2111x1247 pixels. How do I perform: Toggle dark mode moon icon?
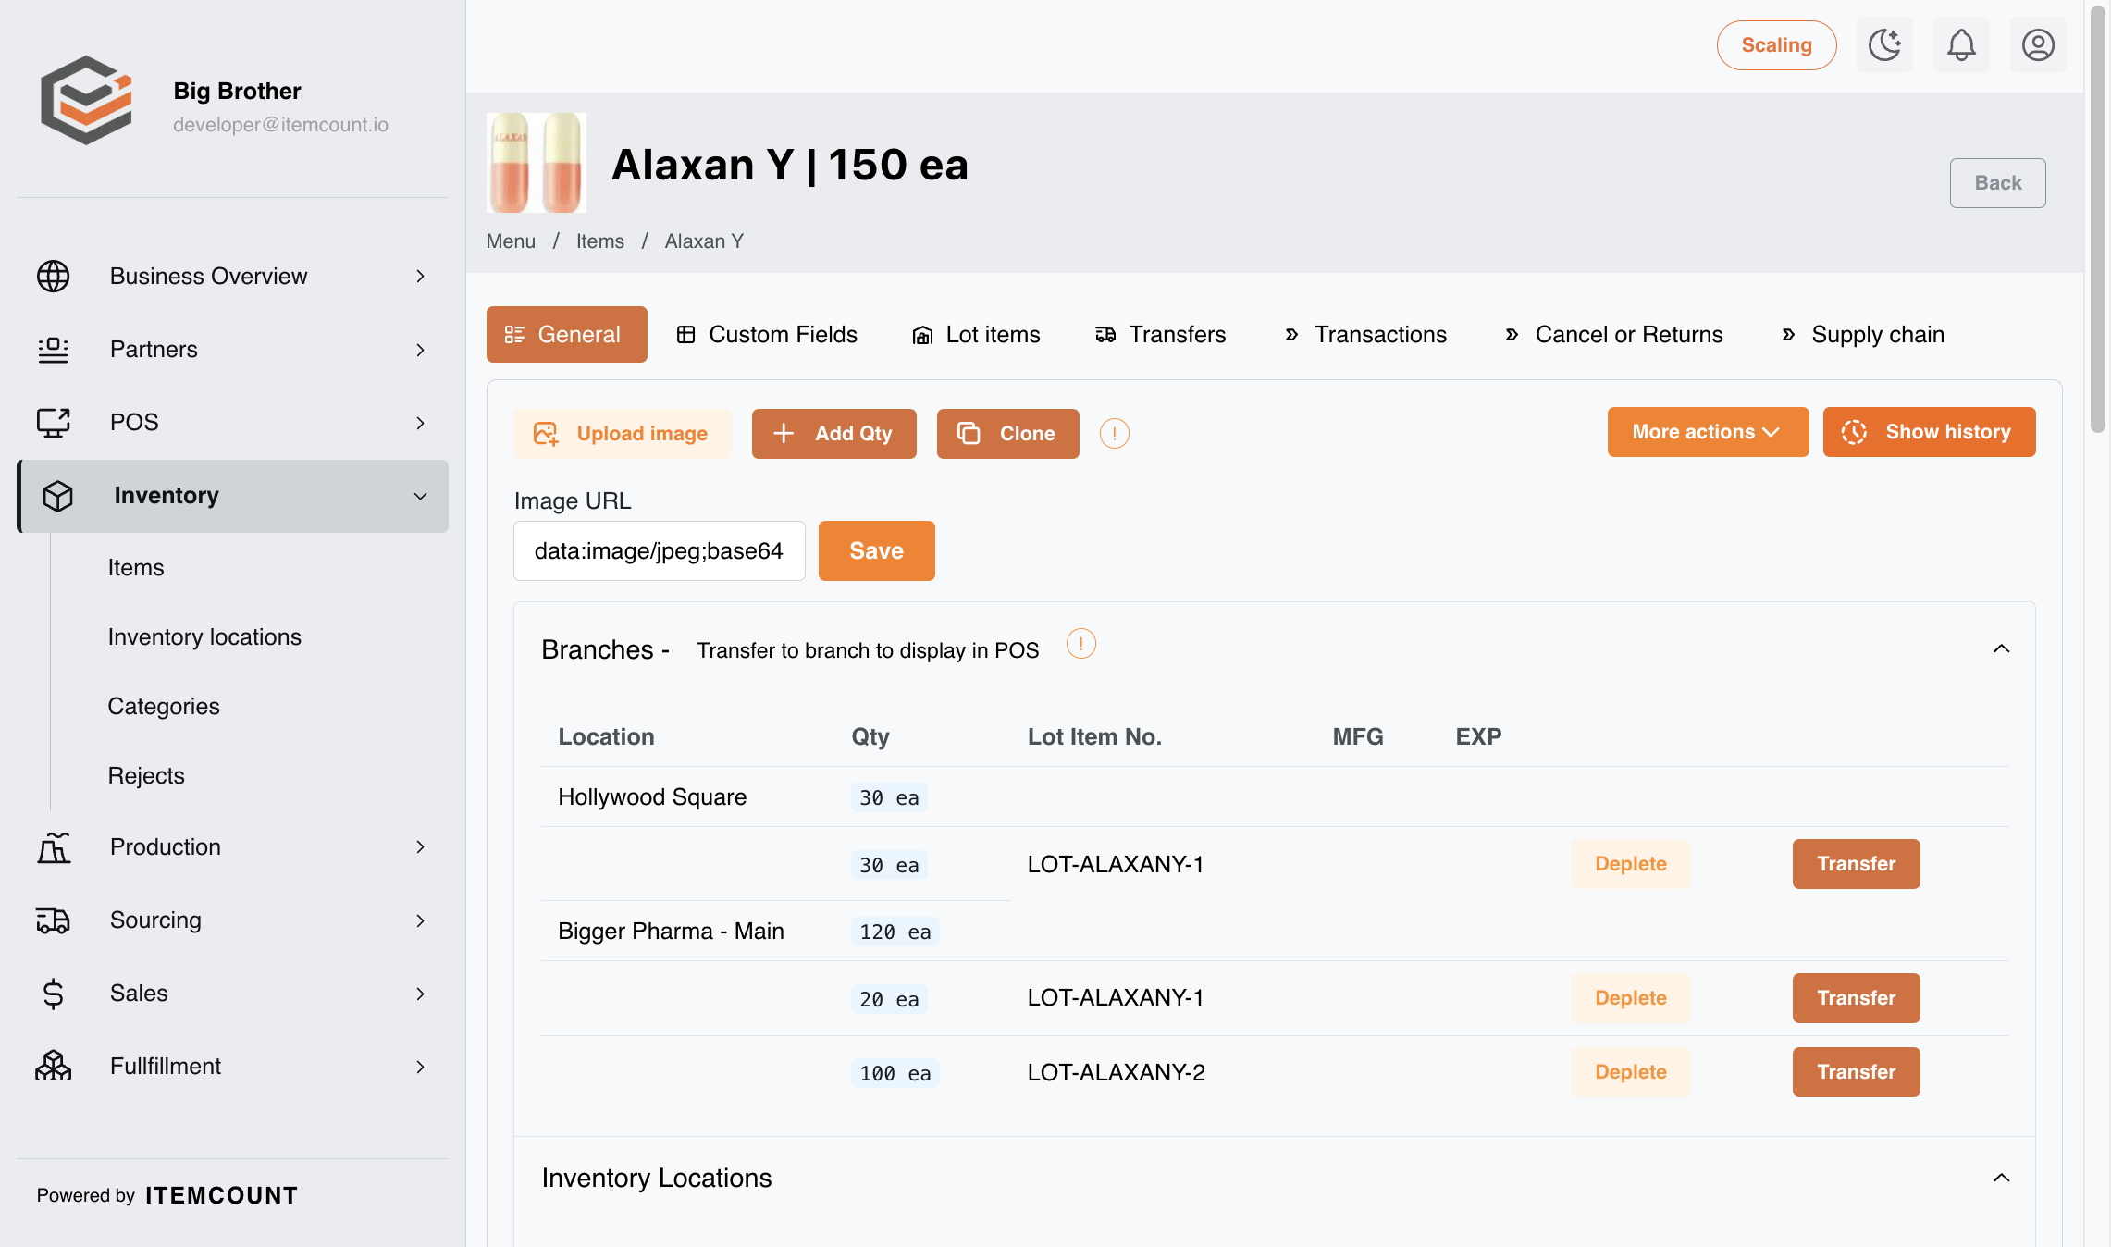click(x=1884, y=44)
